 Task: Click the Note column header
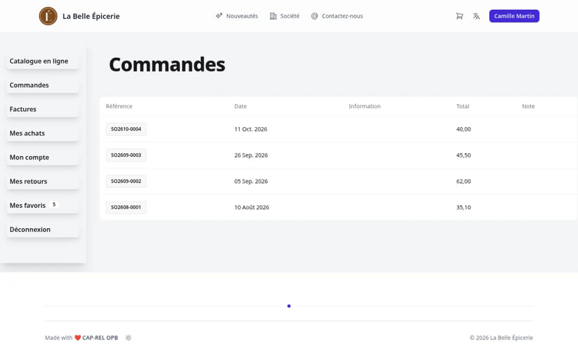[528, 106]
